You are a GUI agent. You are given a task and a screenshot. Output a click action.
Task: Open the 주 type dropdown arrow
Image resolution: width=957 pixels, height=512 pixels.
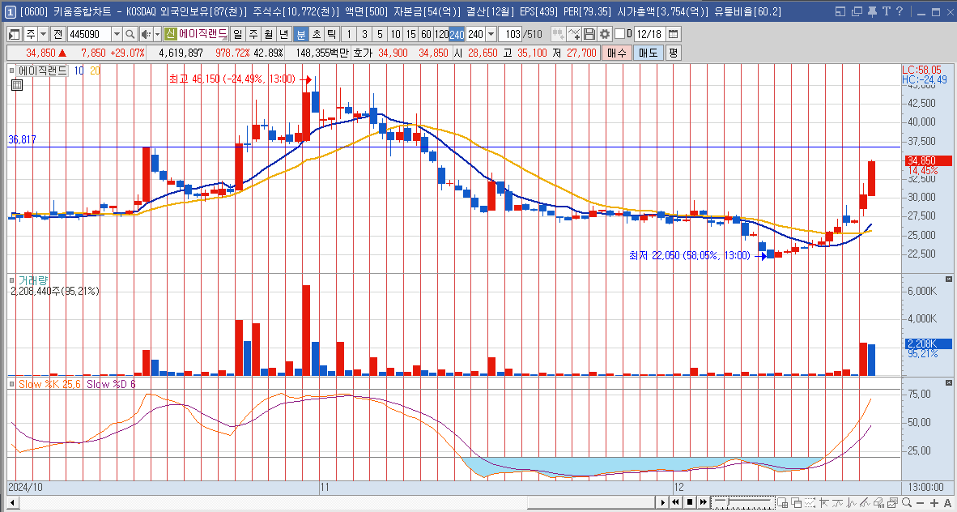click(x=43, y=34)
